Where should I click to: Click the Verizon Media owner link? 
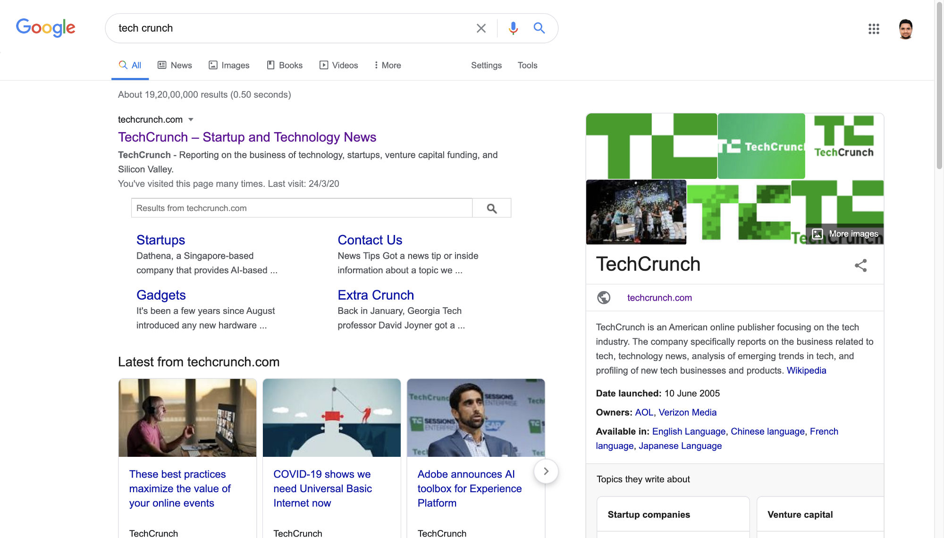687,412
